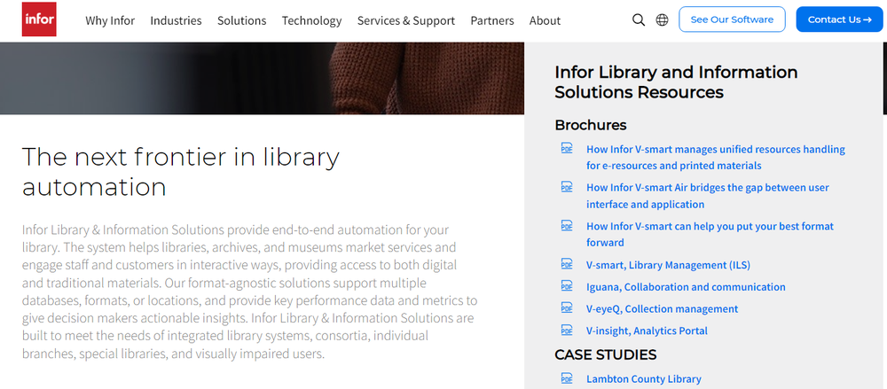The image size is (887, 389).
Task: Open the Services & Support menu
Action: tap(406, 21)
